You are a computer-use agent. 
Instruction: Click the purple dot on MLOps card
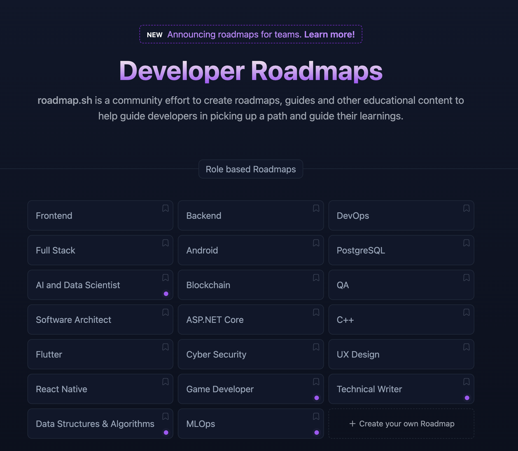pyautogui.click(x=316, y=433)
